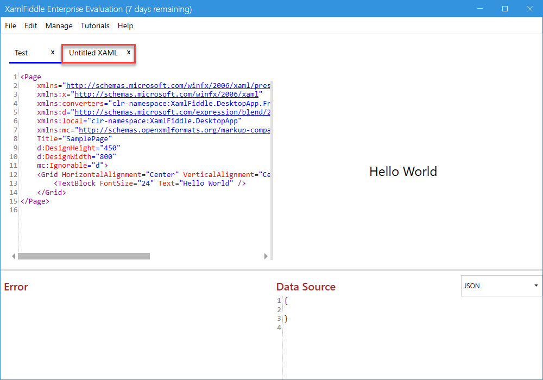Viewport: 543px width, 380px height.
Task: Close the Untitled XAML tab
Action: [x=129, y=52]
